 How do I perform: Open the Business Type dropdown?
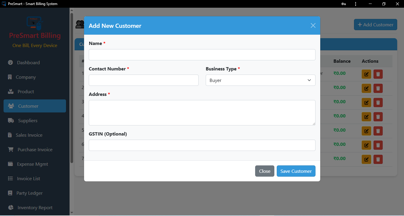[x=260, y=80]
